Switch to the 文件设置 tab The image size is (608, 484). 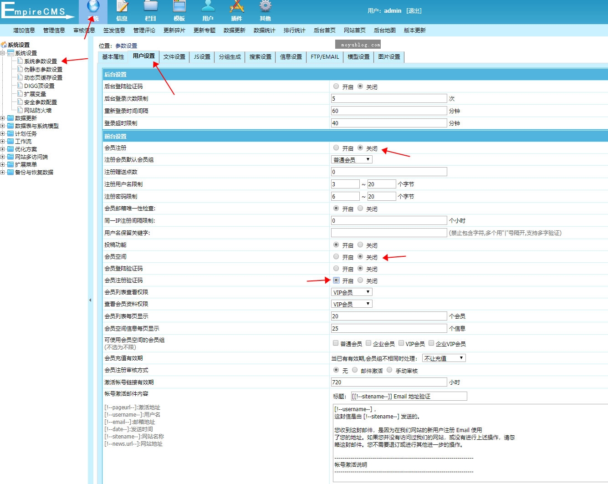pos(174,56)
